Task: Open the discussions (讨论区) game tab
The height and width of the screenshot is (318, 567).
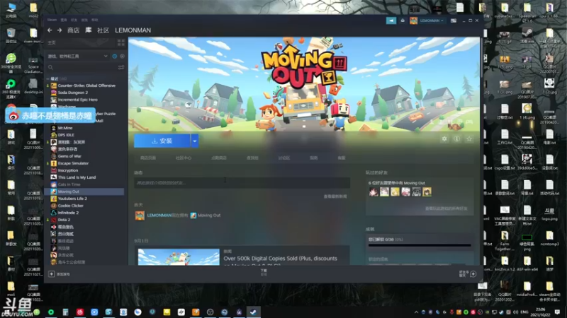Action: pos(284,158)
